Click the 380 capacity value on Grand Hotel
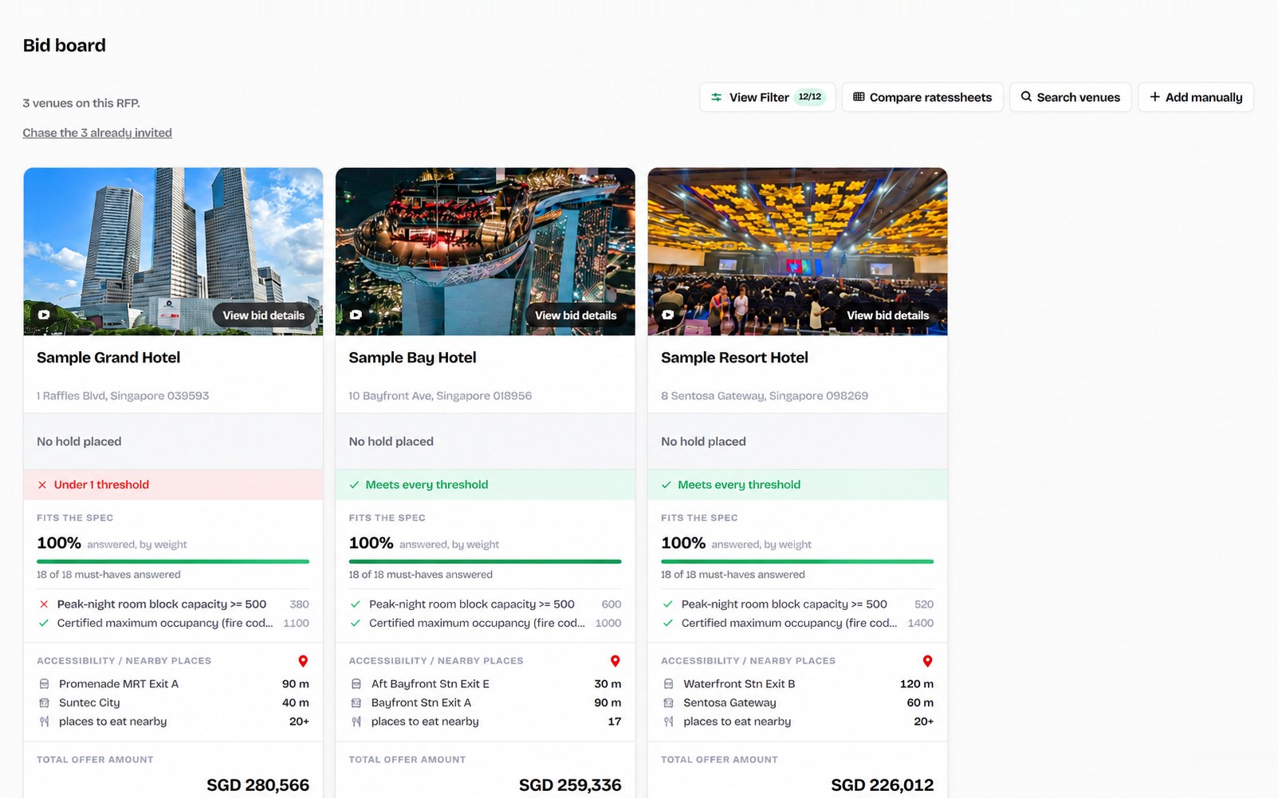 pyautogui.click(x=299, y=604)
